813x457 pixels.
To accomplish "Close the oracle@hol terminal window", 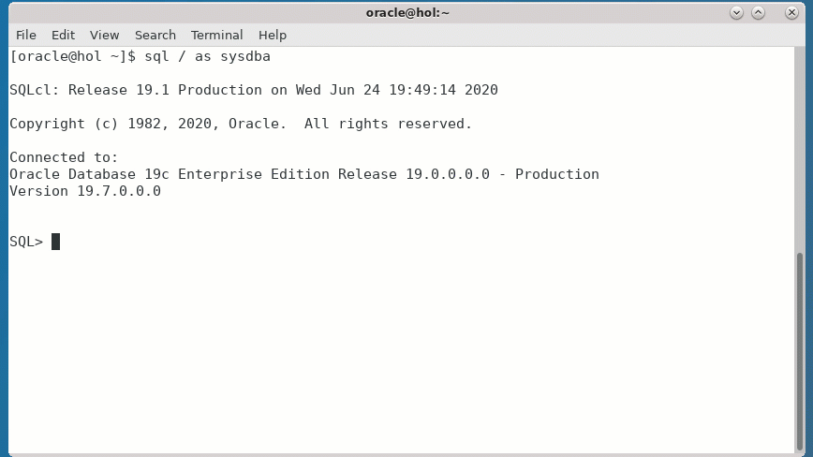I will [792, 13].
